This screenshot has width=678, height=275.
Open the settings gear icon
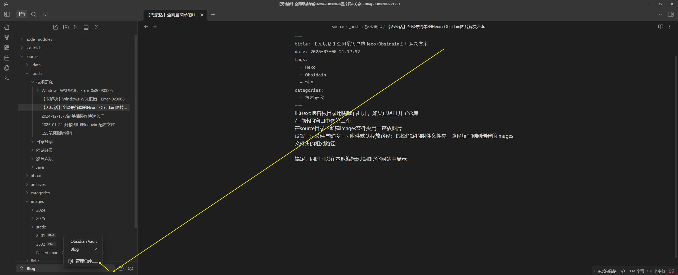coord(131,268)
